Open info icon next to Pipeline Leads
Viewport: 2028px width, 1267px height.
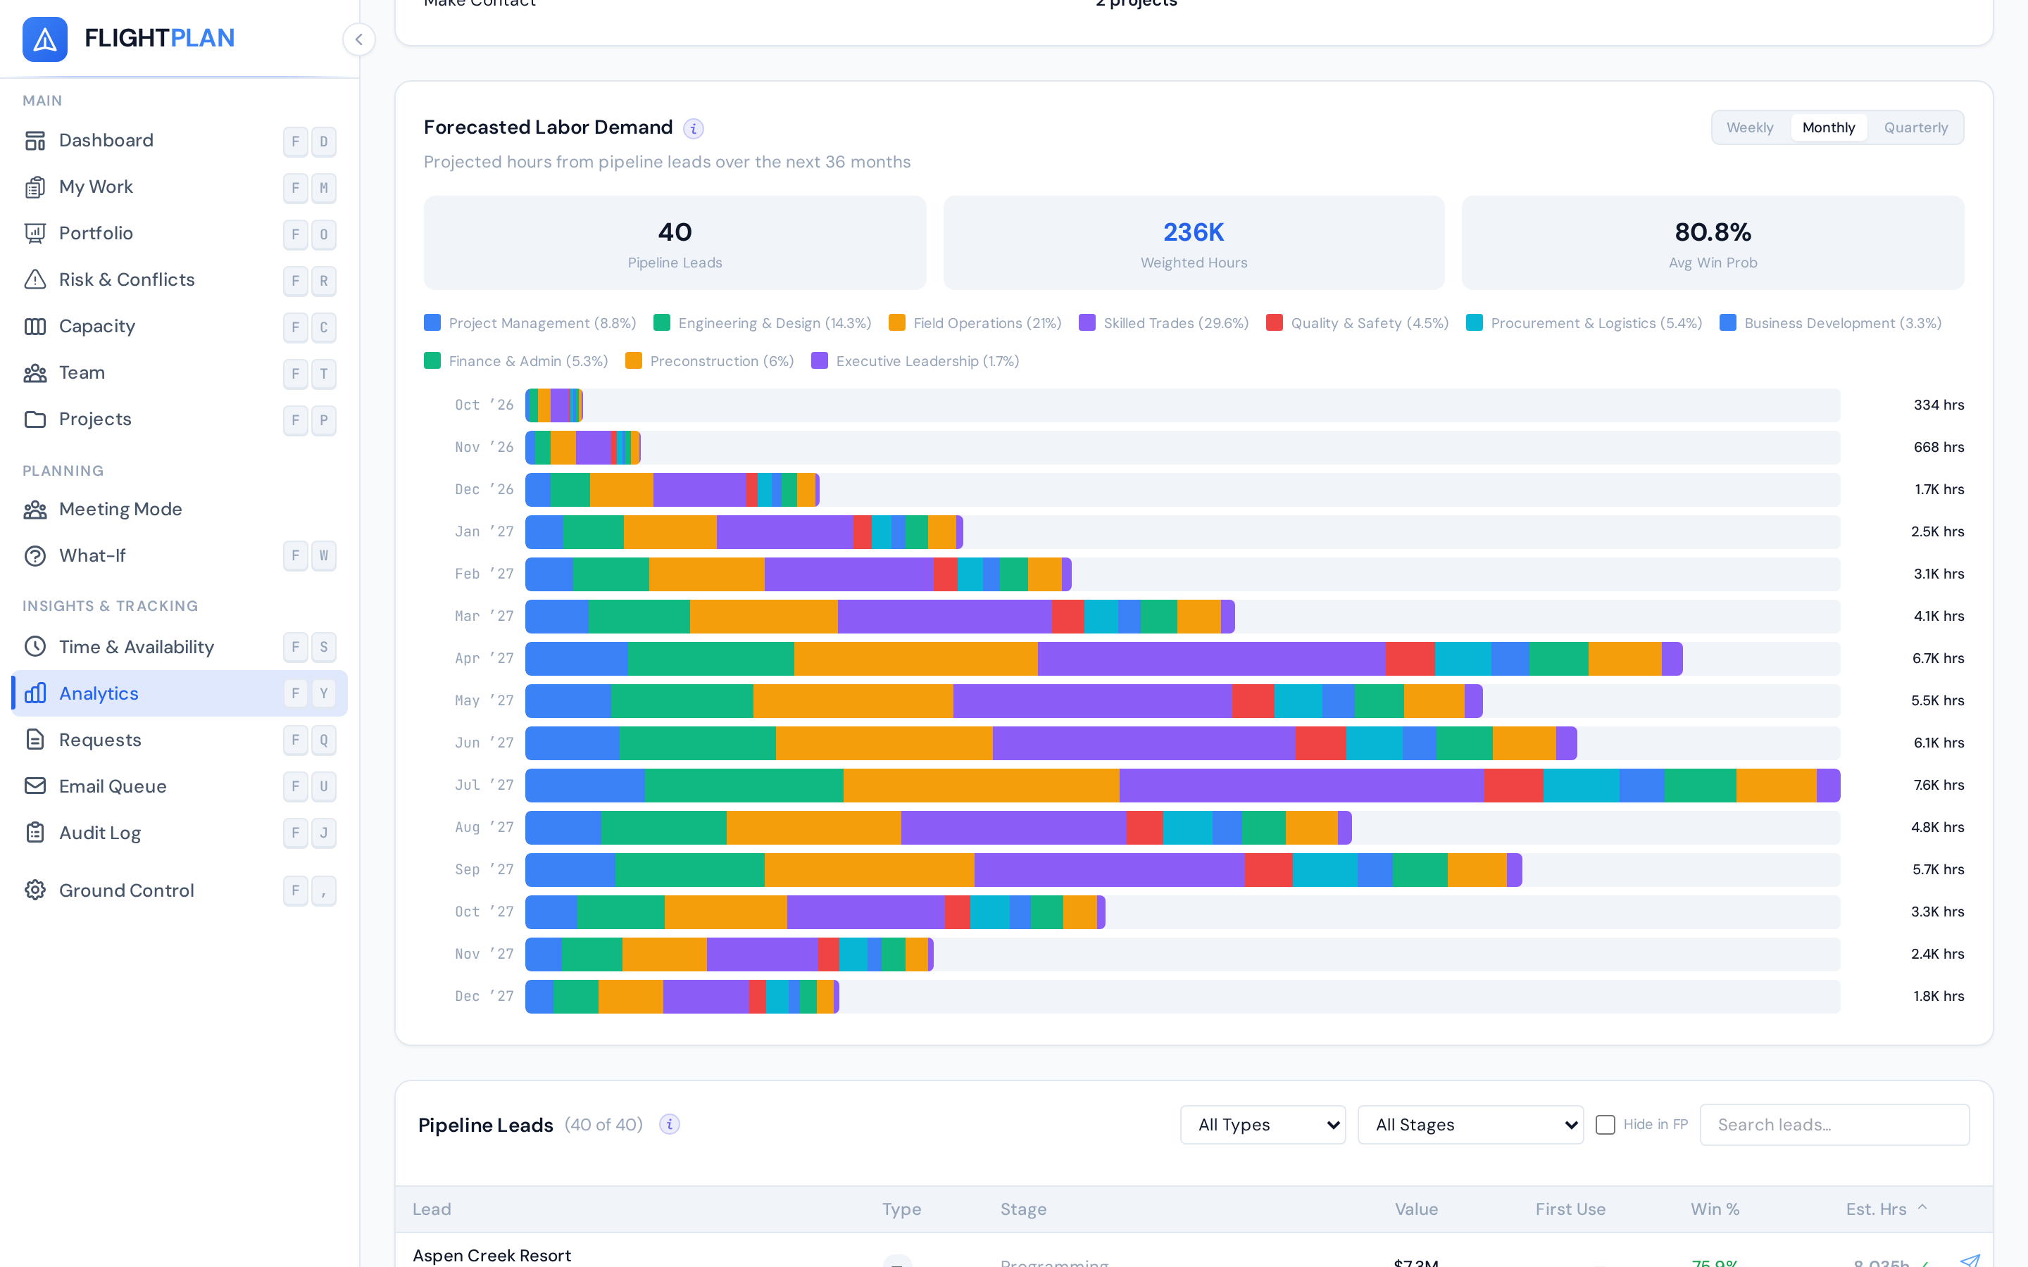669,1125
